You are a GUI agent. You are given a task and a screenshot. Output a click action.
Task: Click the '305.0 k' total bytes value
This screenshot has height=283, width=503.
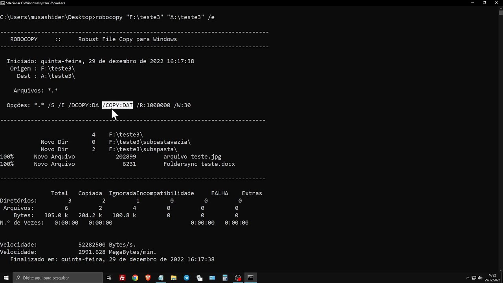56,215
